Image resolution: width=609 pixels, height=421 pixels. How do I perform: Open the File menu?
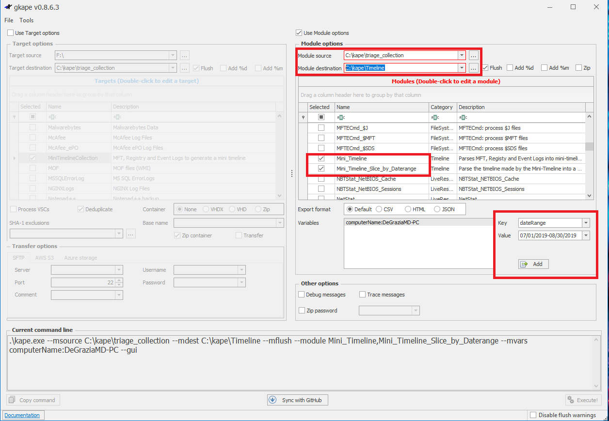(8, 20)
